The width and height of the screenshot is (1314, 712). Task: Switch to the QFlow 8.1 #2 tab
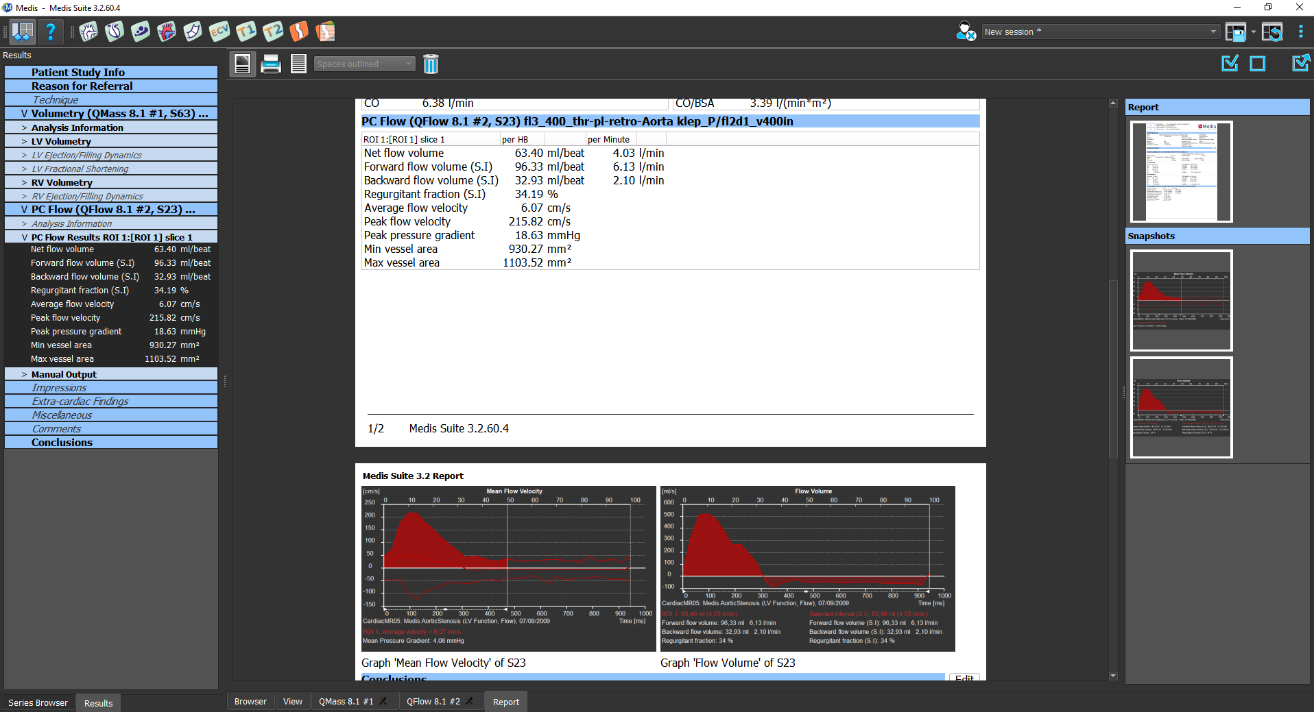(x=433, y=702)
